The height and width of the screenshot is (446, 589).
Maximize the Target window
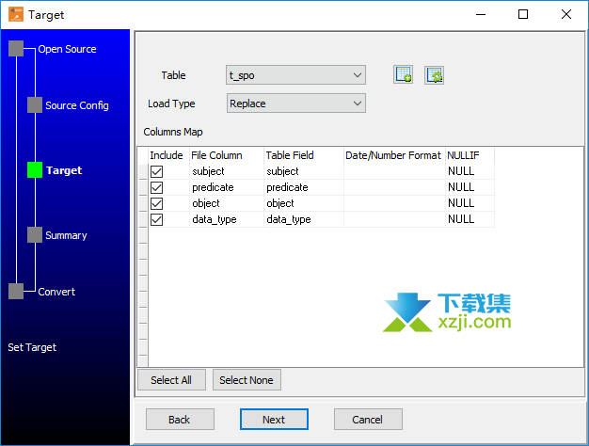523,15
